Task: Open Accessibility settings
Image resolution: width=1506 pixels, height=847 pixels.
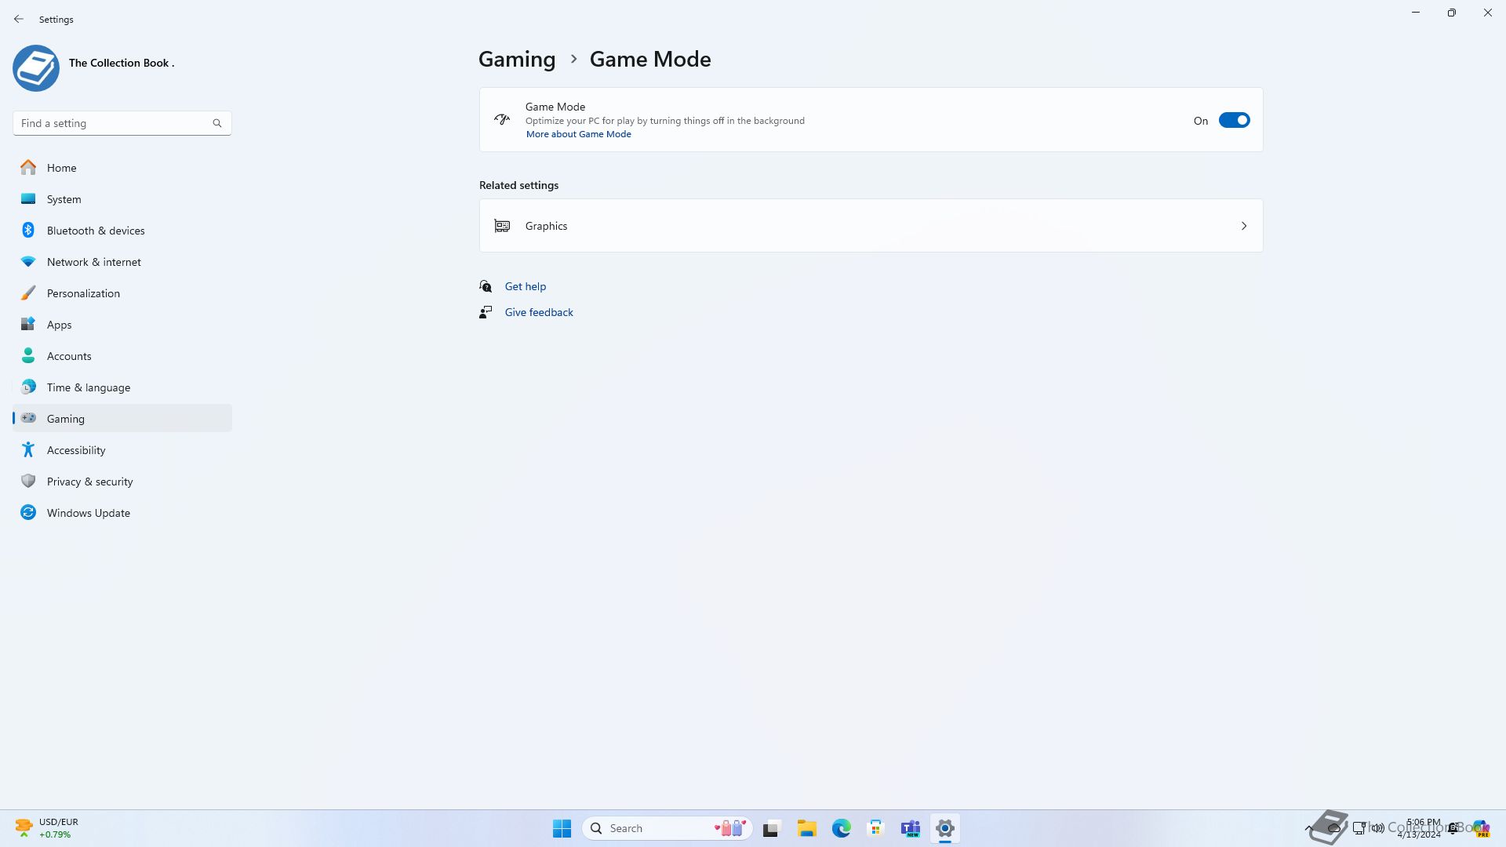Action: [122, 450]
